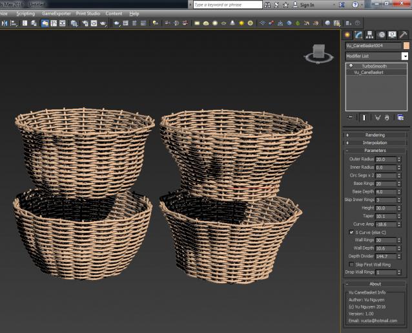Image resolution: width=412 pixels, height=333 pixels.
Task: Switch to the Modify panel tab
Action: point(358,35)
